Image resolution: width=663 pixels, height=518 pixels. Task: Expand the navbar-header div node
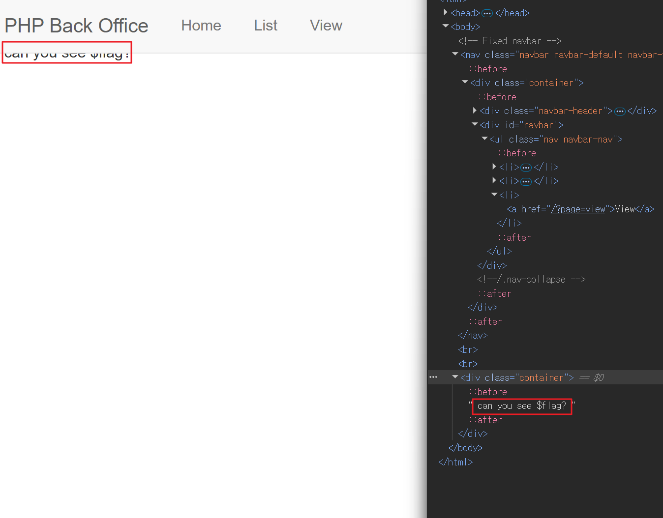[475, 111]
